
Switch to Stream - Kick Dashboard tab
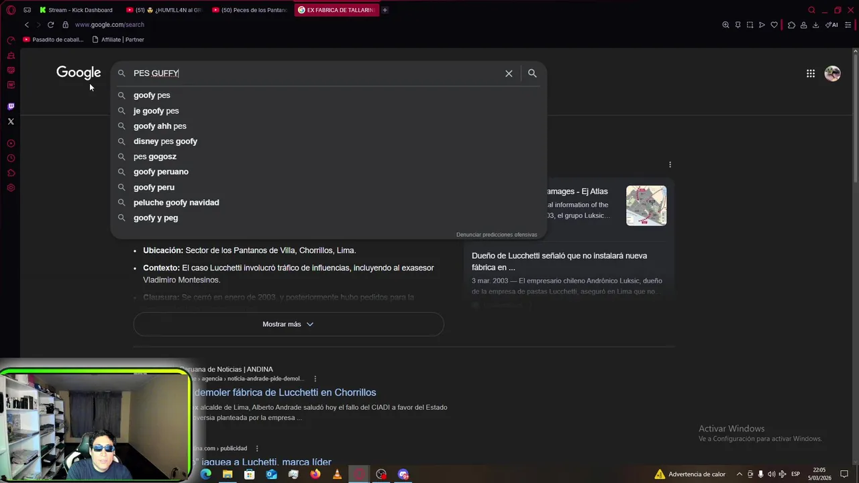pyautogui.click(x=77, y=10)
